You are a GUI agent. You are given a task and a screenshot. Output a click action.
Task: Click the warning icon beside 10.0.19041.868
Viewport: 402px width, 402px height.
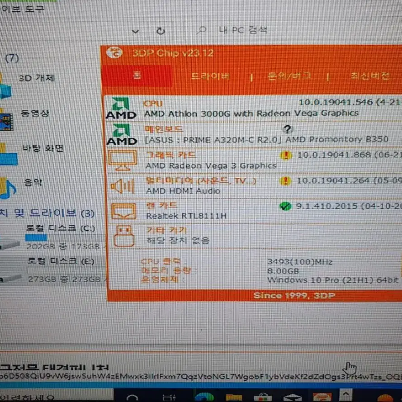coord(286,155)
